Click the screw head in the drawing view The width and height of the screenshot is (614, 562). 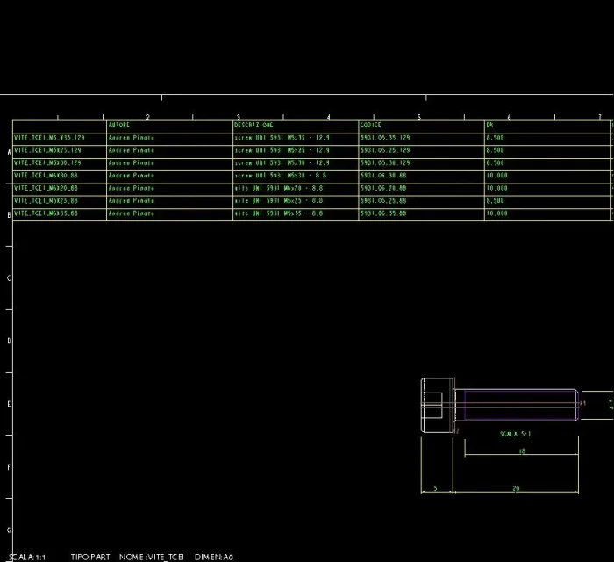(437, 405)
